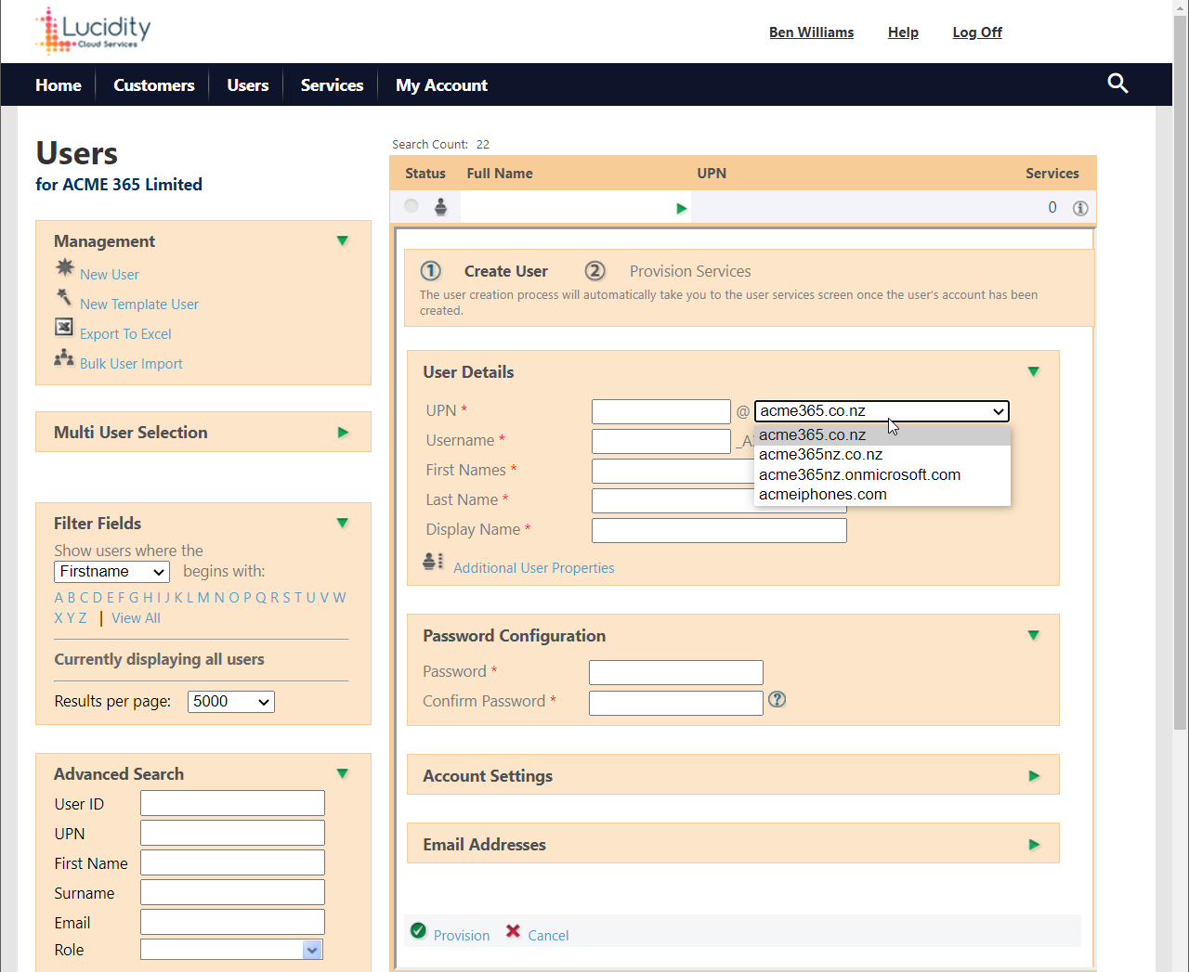The width and height of the screenshot is (1189, 972).
Task: Open the search magnifier icon
Action: coord(1117,84)
